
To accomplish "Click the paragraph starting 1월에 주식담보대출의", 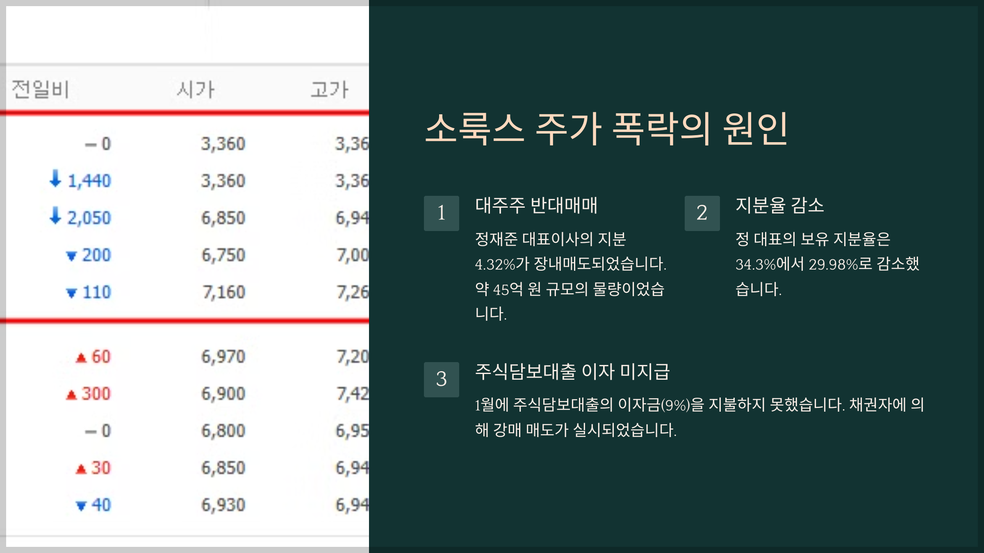I will click(x=699, y=417).
